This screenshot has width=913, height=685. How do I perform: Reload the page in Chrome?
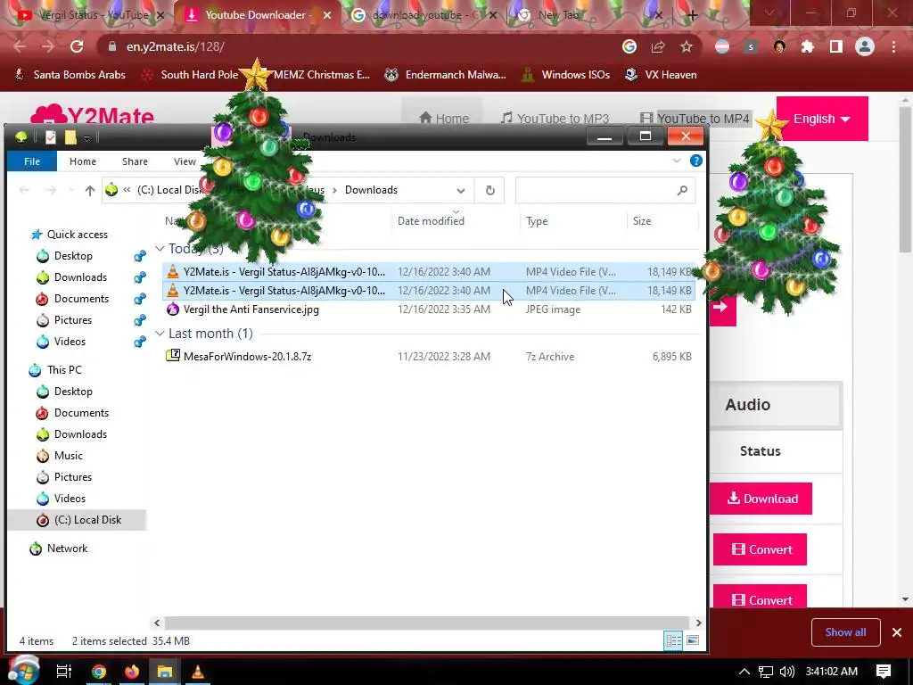(x=77, y=46)
